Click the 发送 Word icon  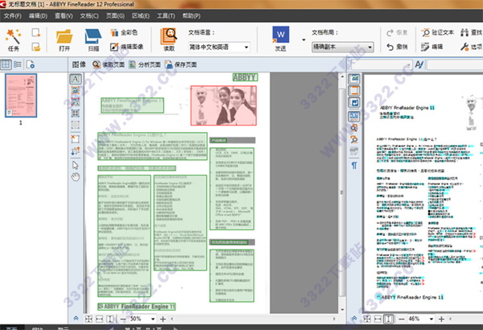[x=281, y=35]
